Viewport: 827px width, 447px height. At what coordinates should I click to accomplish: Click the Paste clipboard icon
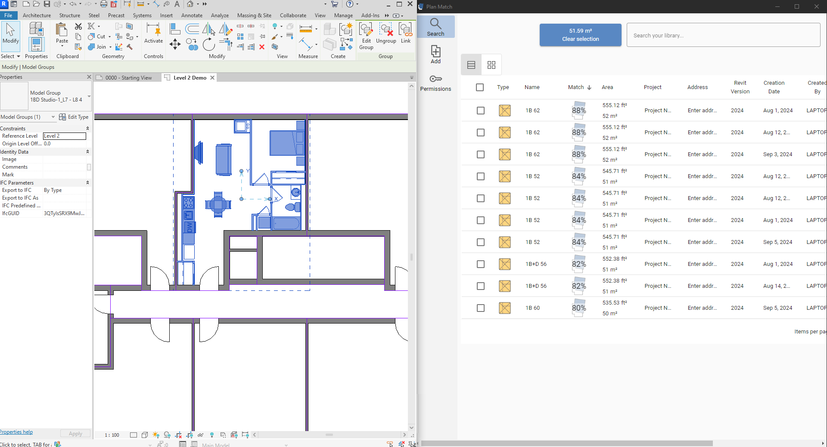tap(62, 30)
